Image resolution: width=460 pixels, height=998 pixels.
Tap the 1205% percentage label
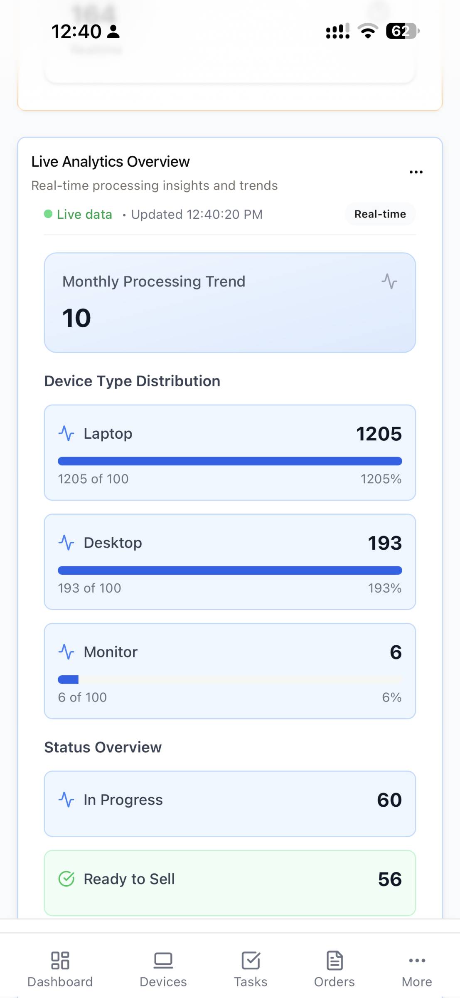[381, 479]
